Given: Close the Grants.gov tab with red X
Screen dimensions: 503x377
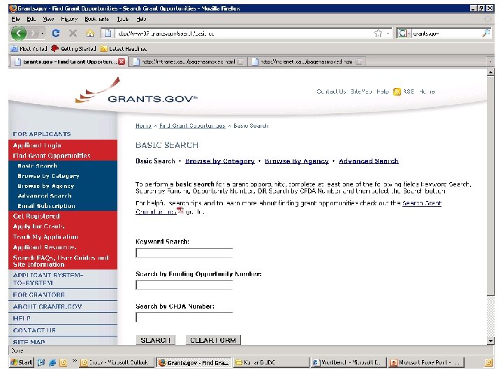Looking at the screenshot, I should click(x=122, y=61).
